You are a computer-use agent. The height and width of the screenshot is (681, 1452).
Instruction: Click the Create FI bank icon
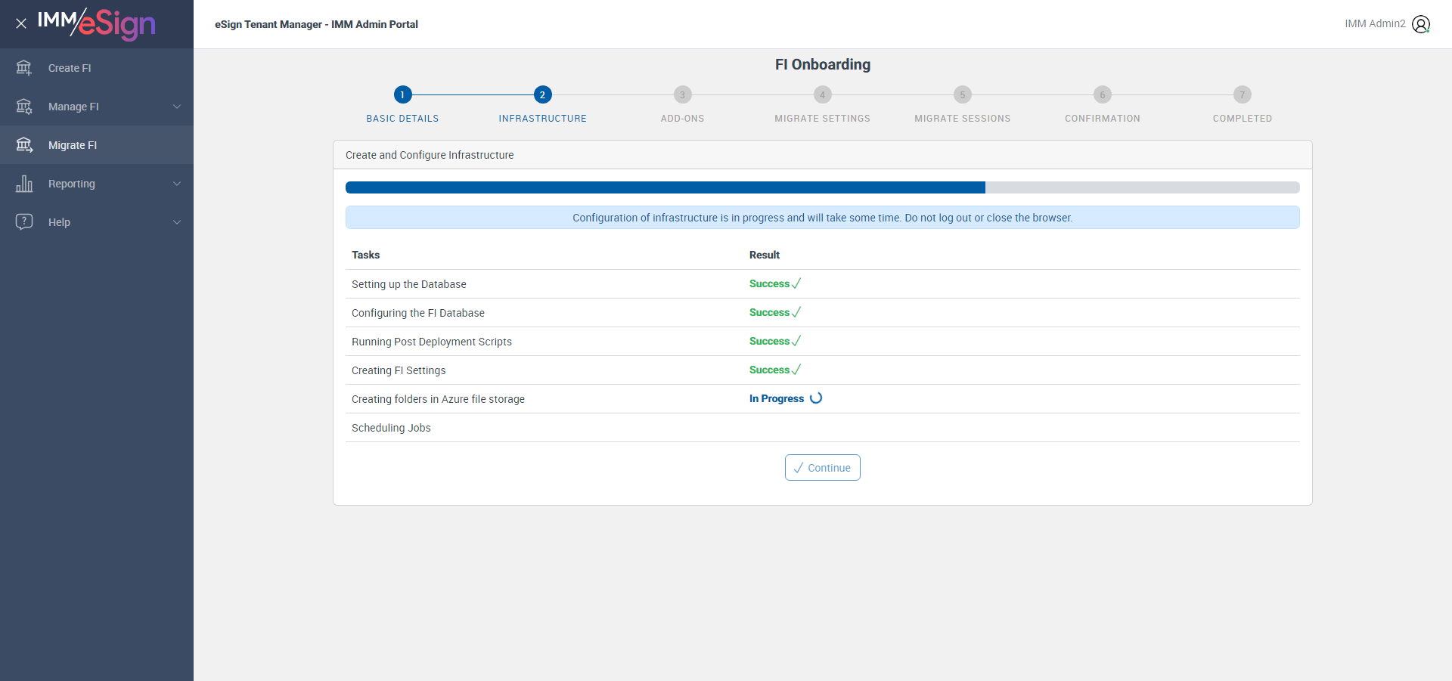pos(24,68)
